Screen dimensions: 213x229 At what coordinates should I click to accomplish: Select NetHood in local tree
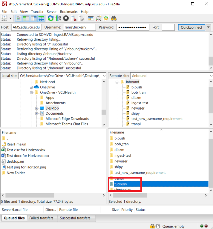(x=47, y=82)
